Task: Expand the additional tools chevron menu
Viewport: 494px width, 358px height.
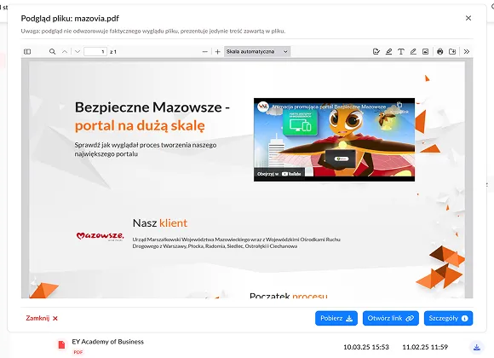Action: point(467,51)
